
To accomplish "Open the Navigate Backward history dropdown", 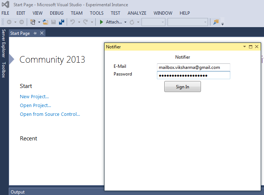I will pos(15,22).
